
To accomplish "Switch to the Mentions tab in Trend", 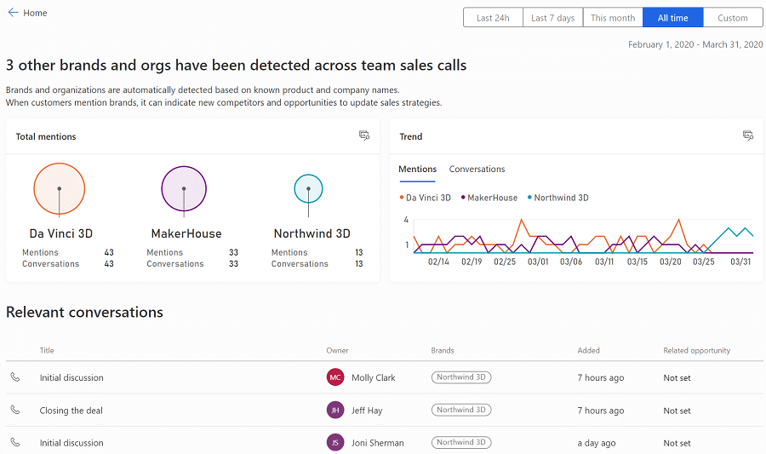I will click(417, 170).
